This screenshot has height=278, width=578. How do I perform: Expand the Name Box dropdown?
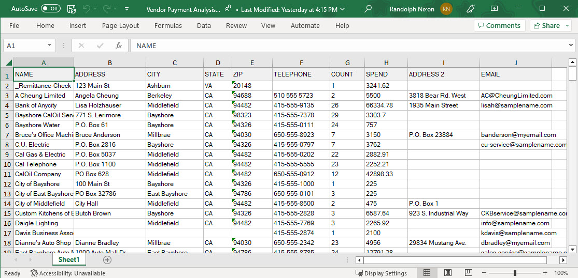click(x=50, y=45)
